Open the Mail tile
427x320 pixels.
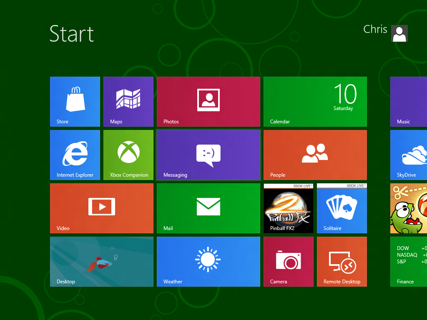208,208
